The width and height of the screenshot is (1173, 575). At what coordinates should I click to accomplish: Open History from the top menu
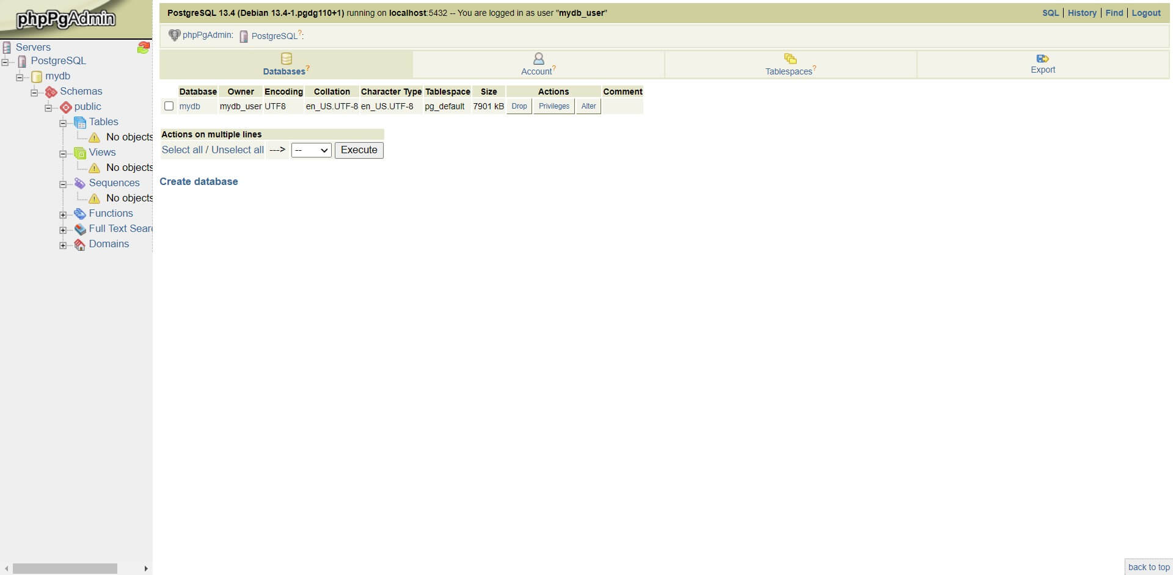pyautogui.click(x=1082, y=13)
